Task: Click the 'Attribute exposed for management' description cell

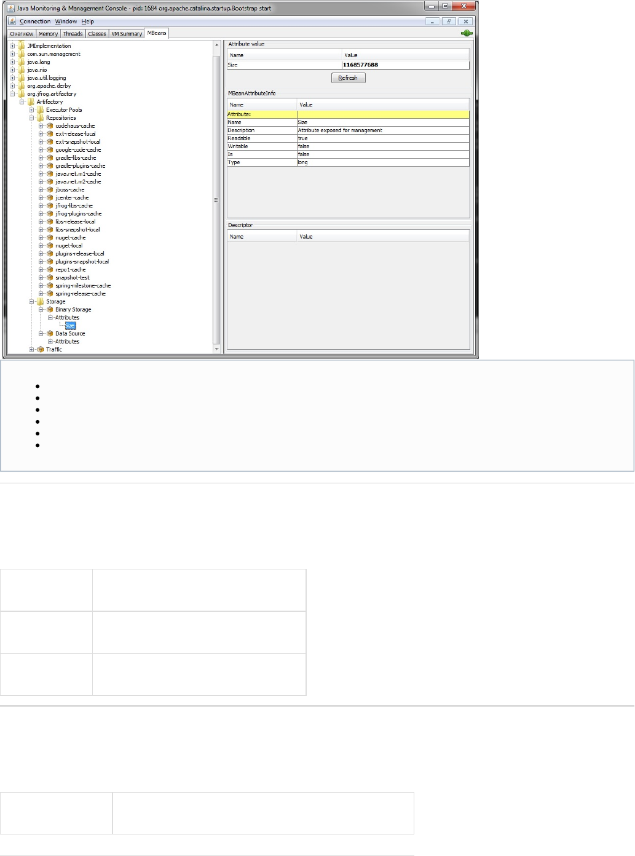Action: click(x=383, y=130)
